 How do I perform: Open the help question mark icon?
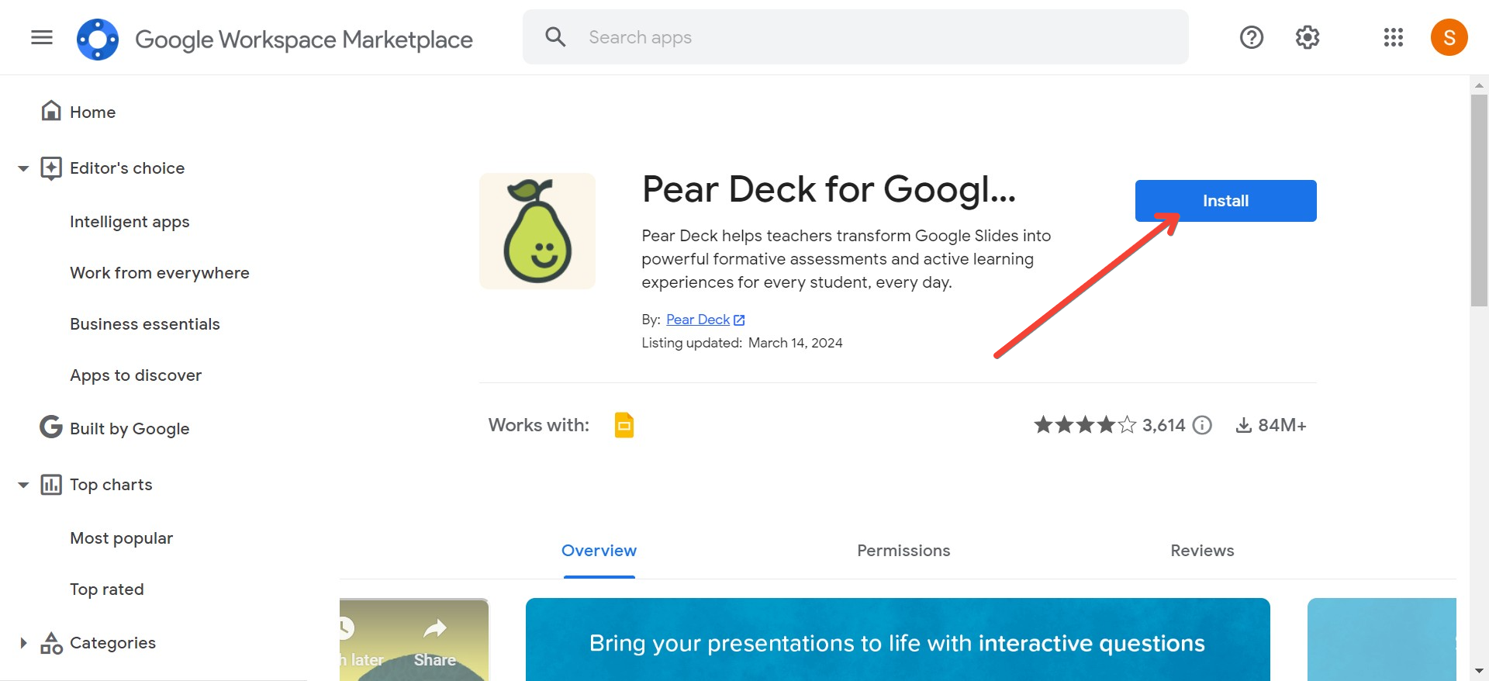pyautogui.click(x=1252, y=37)
